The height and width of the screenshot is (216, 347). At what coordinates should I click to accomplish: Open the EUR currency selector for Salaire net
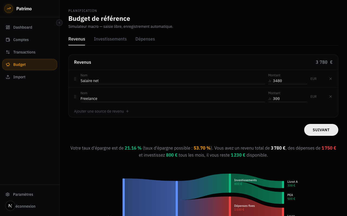point(313,79)
